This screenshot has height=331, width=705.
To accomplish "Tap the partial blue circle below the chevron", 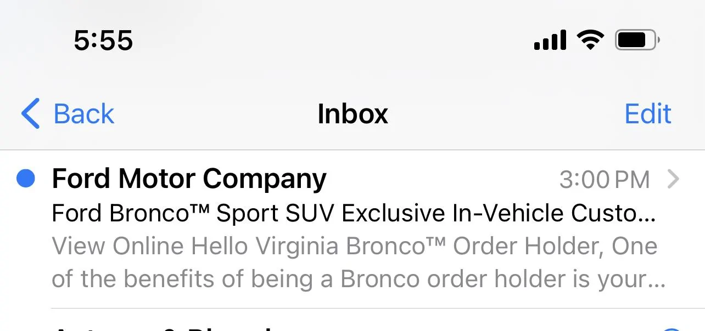I will [x=672, y=329].
